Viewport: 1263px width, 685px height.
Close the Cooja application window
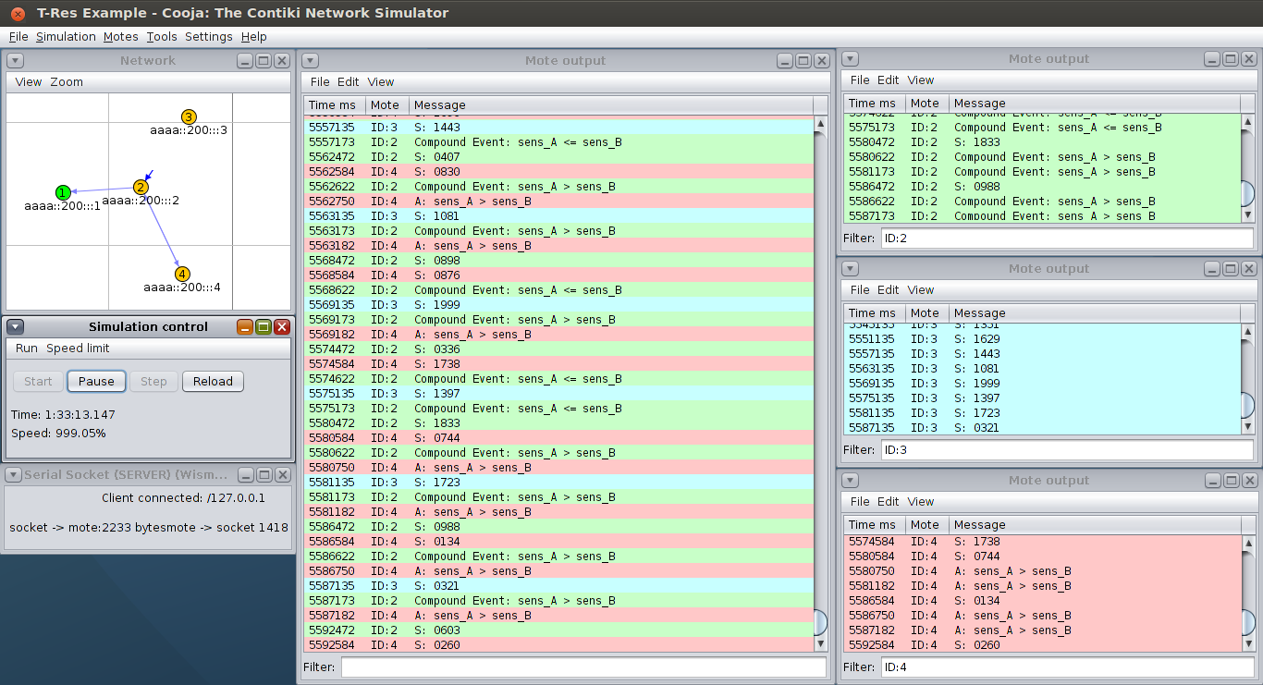coord(18,13)
